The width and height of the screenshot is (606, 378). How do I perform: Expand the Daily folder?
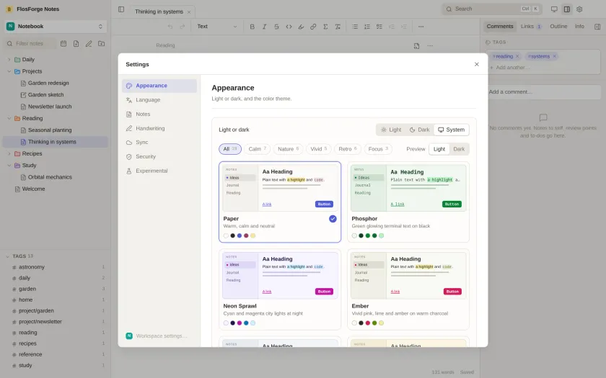9,59
